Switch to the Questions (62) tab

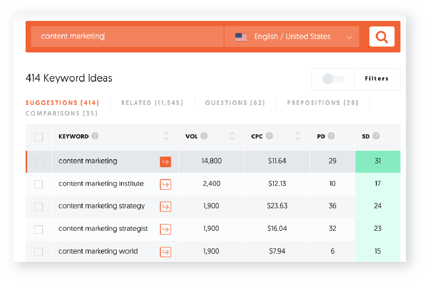(x=235, y=103)
